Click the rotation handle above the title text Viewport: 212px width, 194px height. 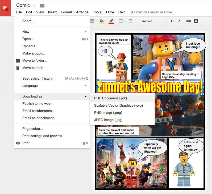point(150,75)
